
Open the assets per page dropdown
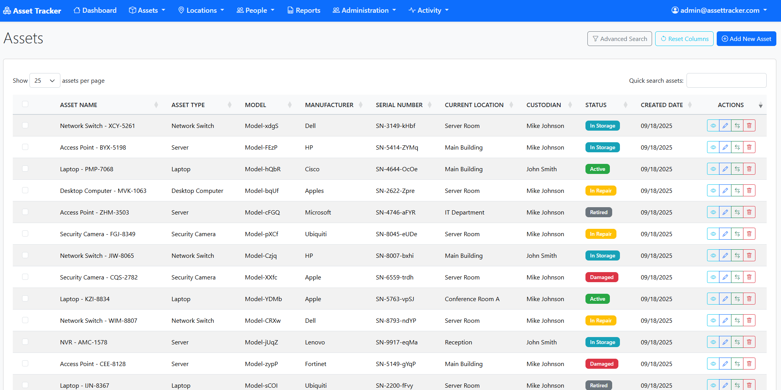coord(45,80)
